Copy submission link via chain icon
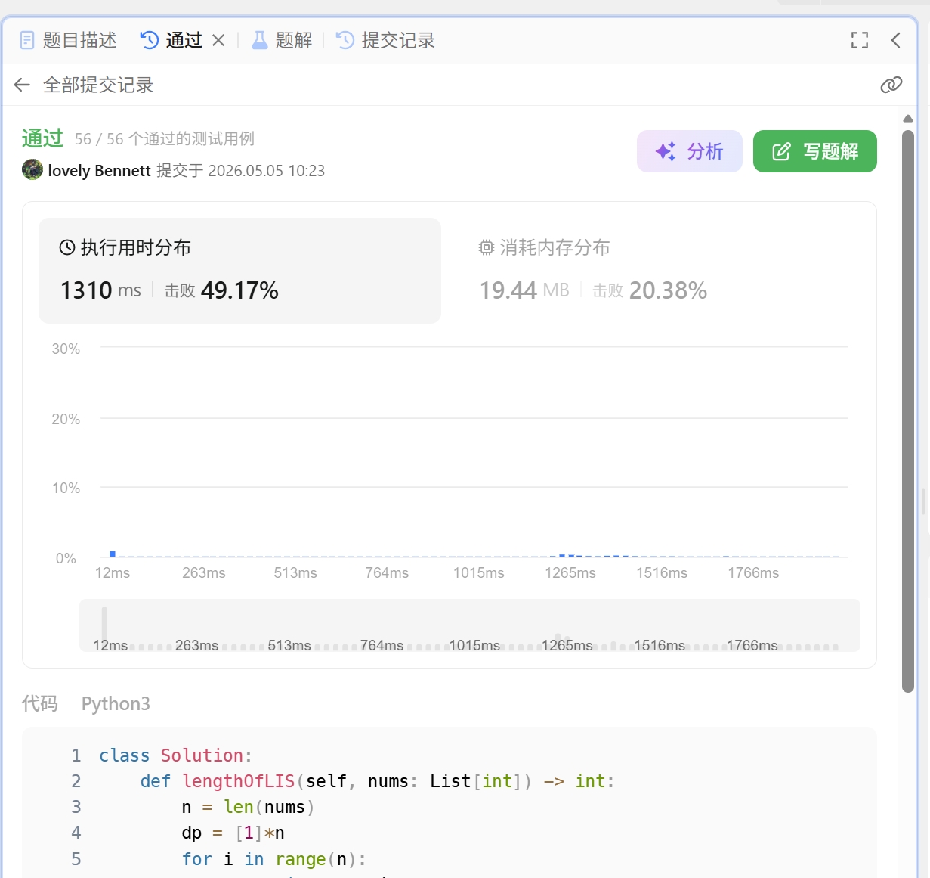Viewport: 930px width, 878px height. pyautogui.click(x=891, y=85)
